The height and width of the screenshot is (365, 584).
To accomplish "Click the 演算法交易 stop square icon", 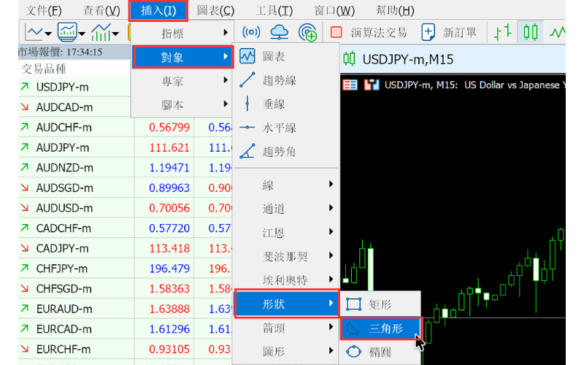I will coord(337,32).
